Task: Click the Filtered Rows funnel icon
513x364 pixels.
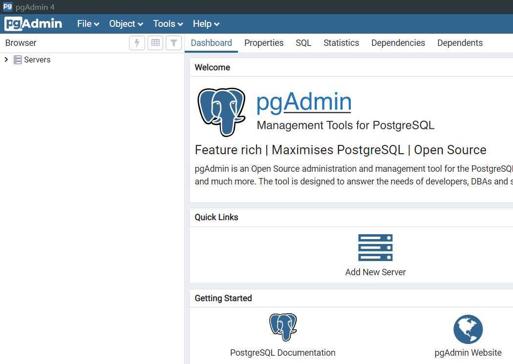Action: click(174, 43)
